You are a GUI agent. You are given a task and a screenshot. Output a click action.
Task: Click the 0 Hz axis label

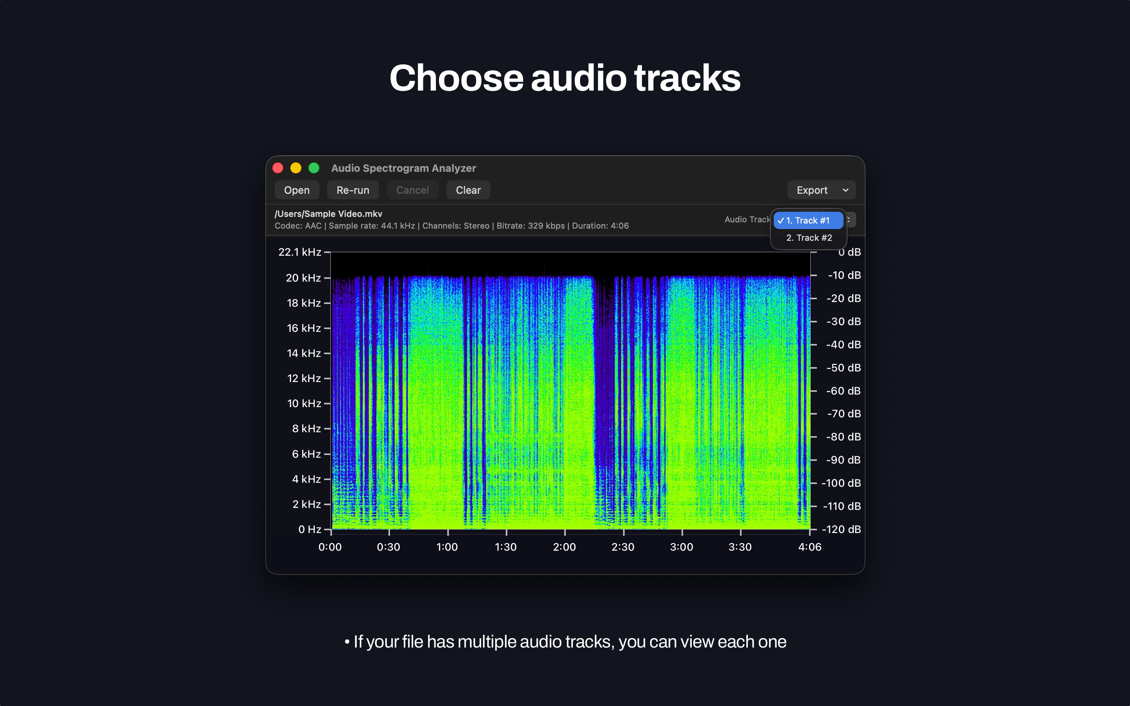310,529
